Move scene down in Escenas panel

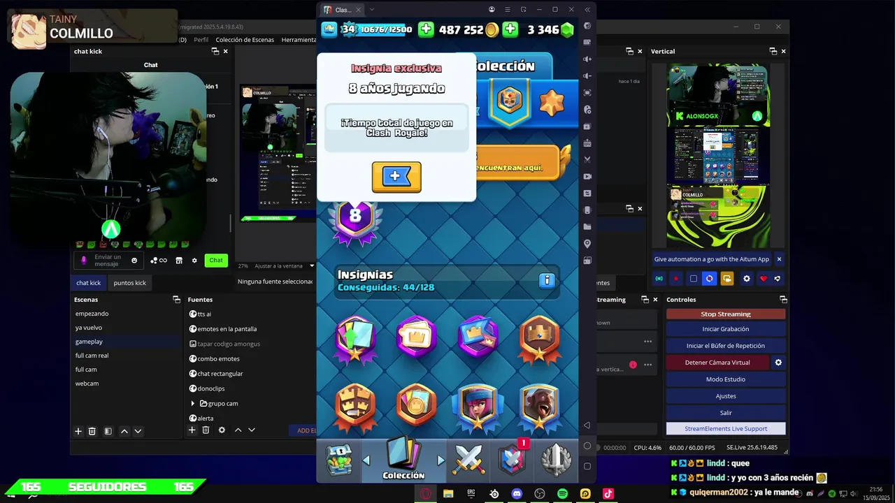coord(138,431)
